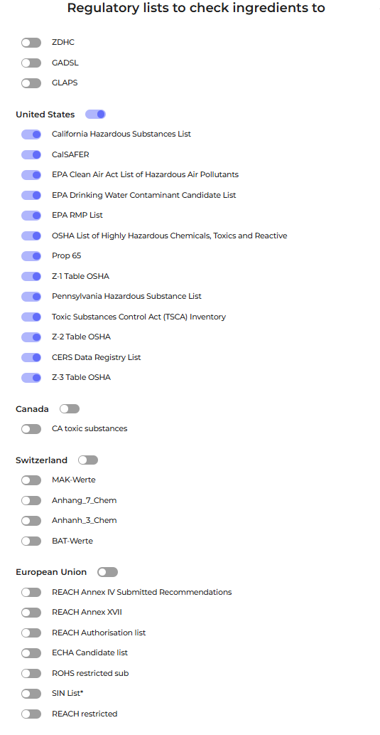This screenshot has height=735, width=380.
Task: Turn on CA toxic substances
Action: [31, 429]
